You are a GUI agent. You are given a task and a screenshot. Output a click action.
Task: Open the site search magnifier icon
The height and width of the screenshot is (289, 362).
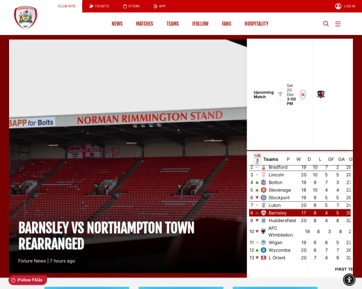click(x=326, y=23)
